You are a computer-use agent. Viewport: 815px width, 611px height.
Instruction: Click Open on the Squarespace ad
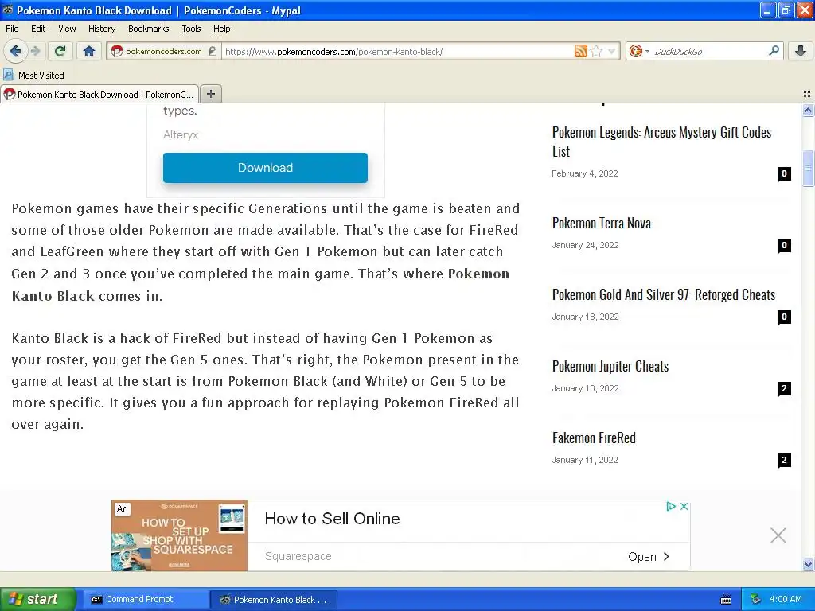point(648,556)
